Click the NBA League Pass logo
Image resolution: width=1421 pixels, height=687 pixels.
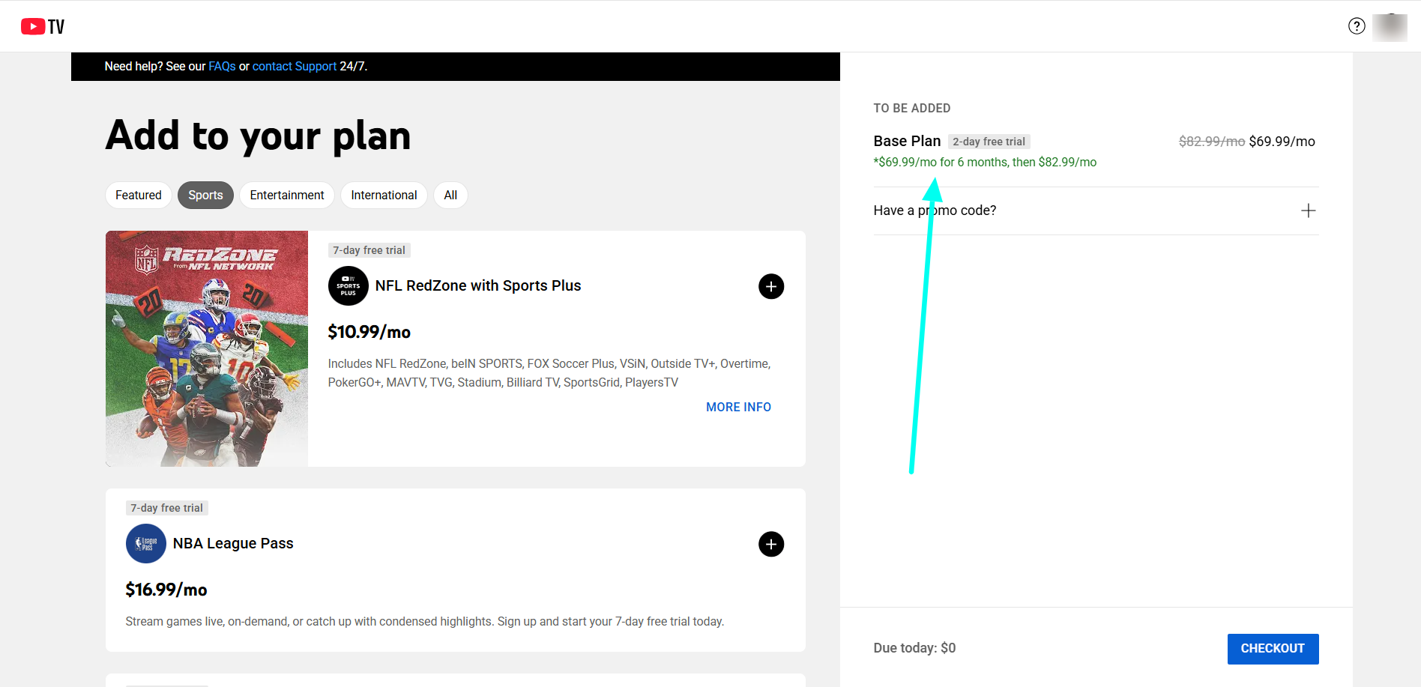146,544
